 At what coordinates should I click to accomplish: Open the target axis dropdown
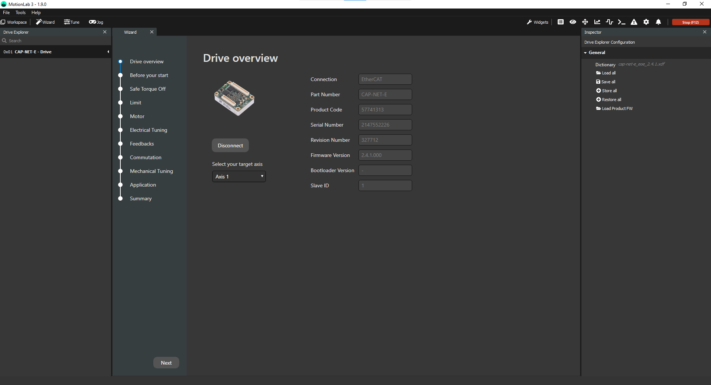pyautogui.click(x=238, y=177)
